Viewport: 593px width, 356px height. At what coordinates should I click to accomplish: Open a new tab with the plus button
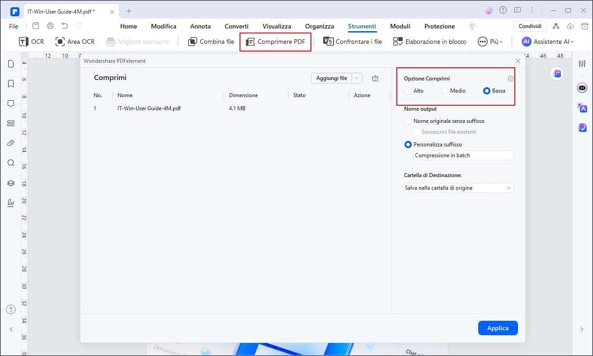pos(129,11)
